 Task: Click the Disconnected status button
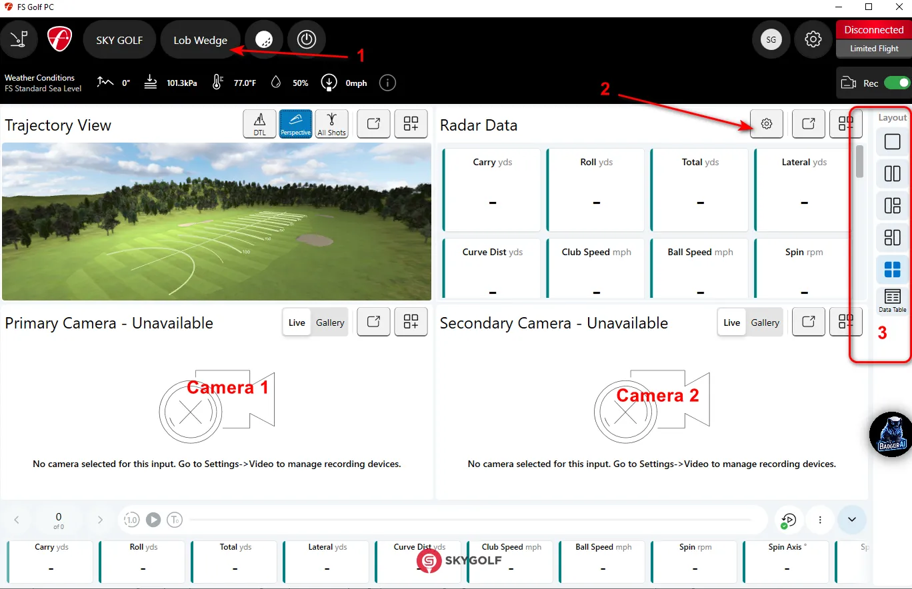[873, 29]
